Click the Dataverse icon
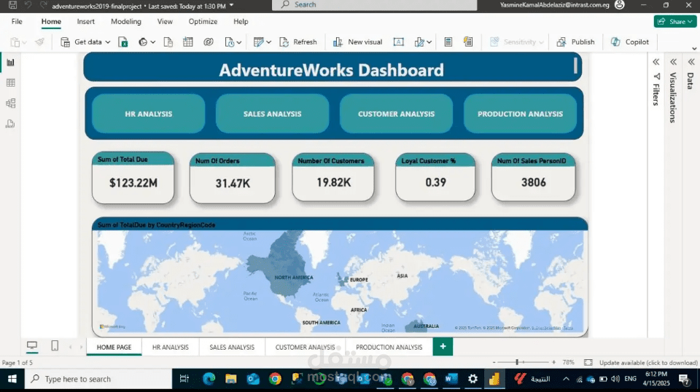 [208, 42]
